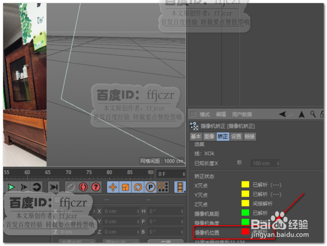
Task: Click the green swatch next to 摄像机角度
Action: click(245, 222)
